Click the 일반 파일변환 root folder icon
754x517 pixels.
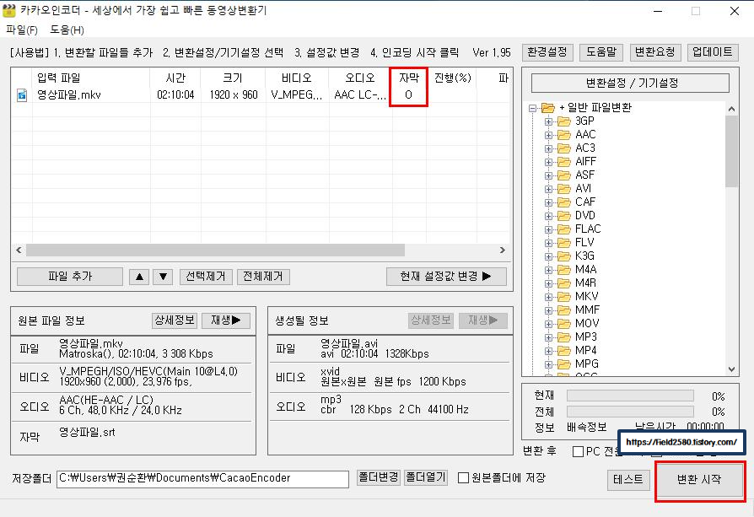pos(547,108)
